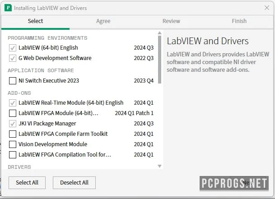This screenshot has height=199, width=275.
Task: Click the APPLICATION SOFTWARE section header
Action: coord(41,70)
